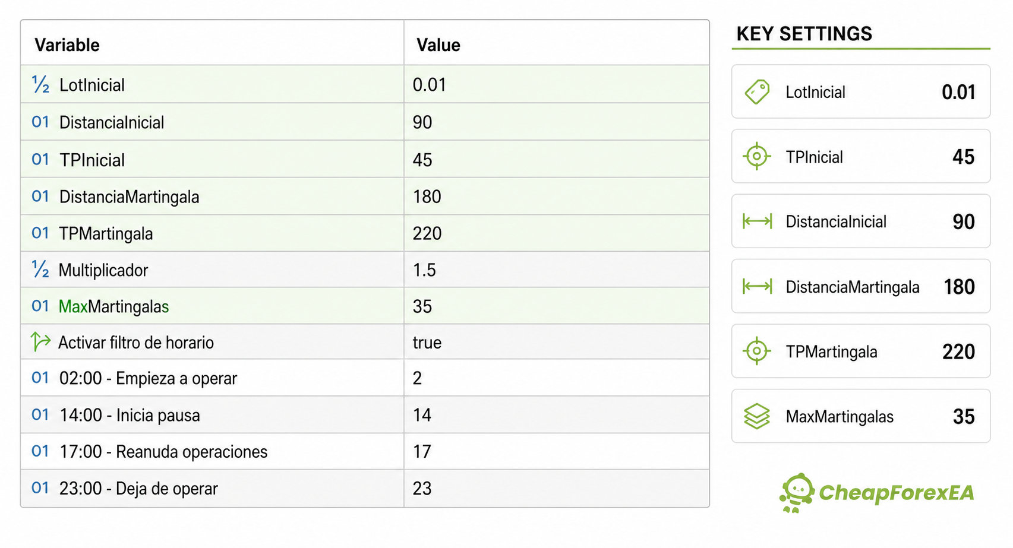Click the layers icon on MaxMartingalas card

(x=757, y=416)
